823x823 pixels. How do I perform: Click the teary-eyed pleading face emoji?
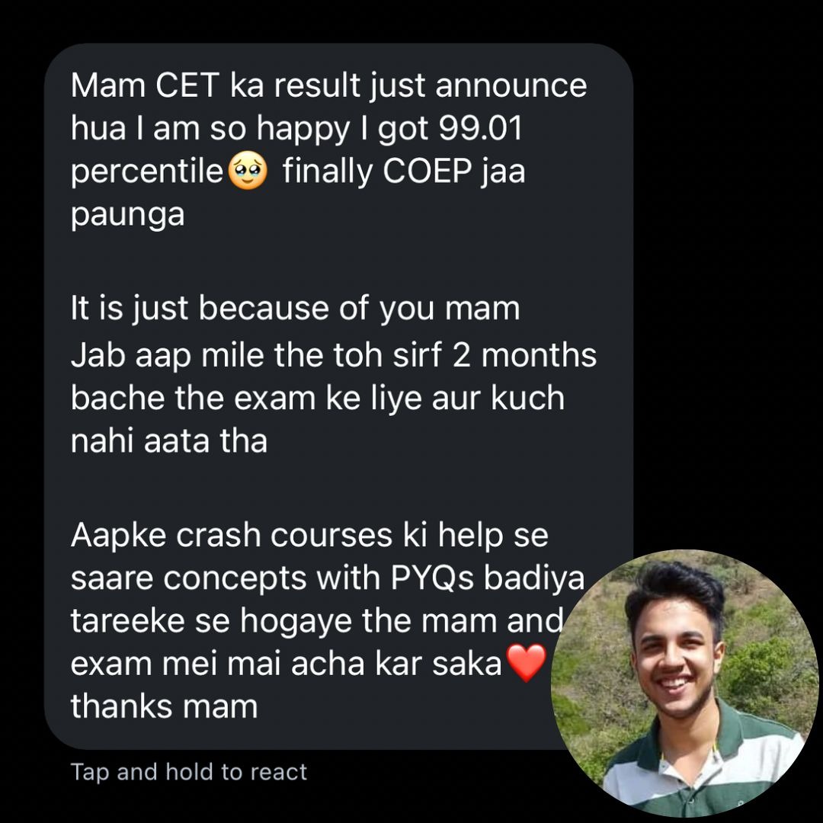pos(247,171)
